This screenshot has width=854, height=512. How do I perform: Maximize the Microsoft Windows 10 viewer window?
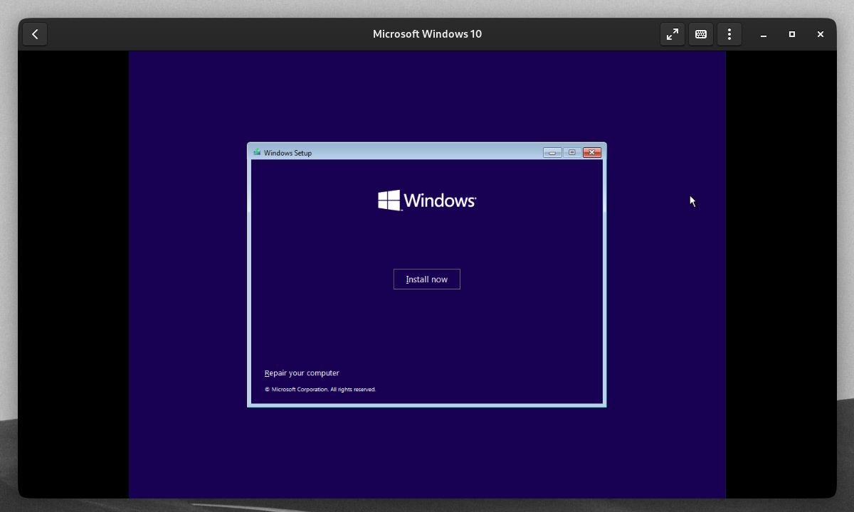pyautogui.click(x=792, y=34)
